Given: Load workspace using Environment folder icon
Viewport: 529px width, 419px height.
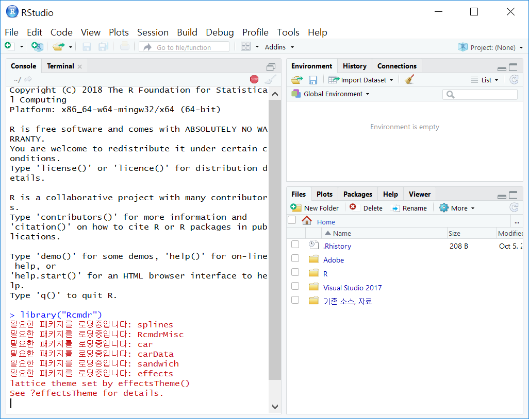Looking at the screenshot, I should click(x=297, y=80).
